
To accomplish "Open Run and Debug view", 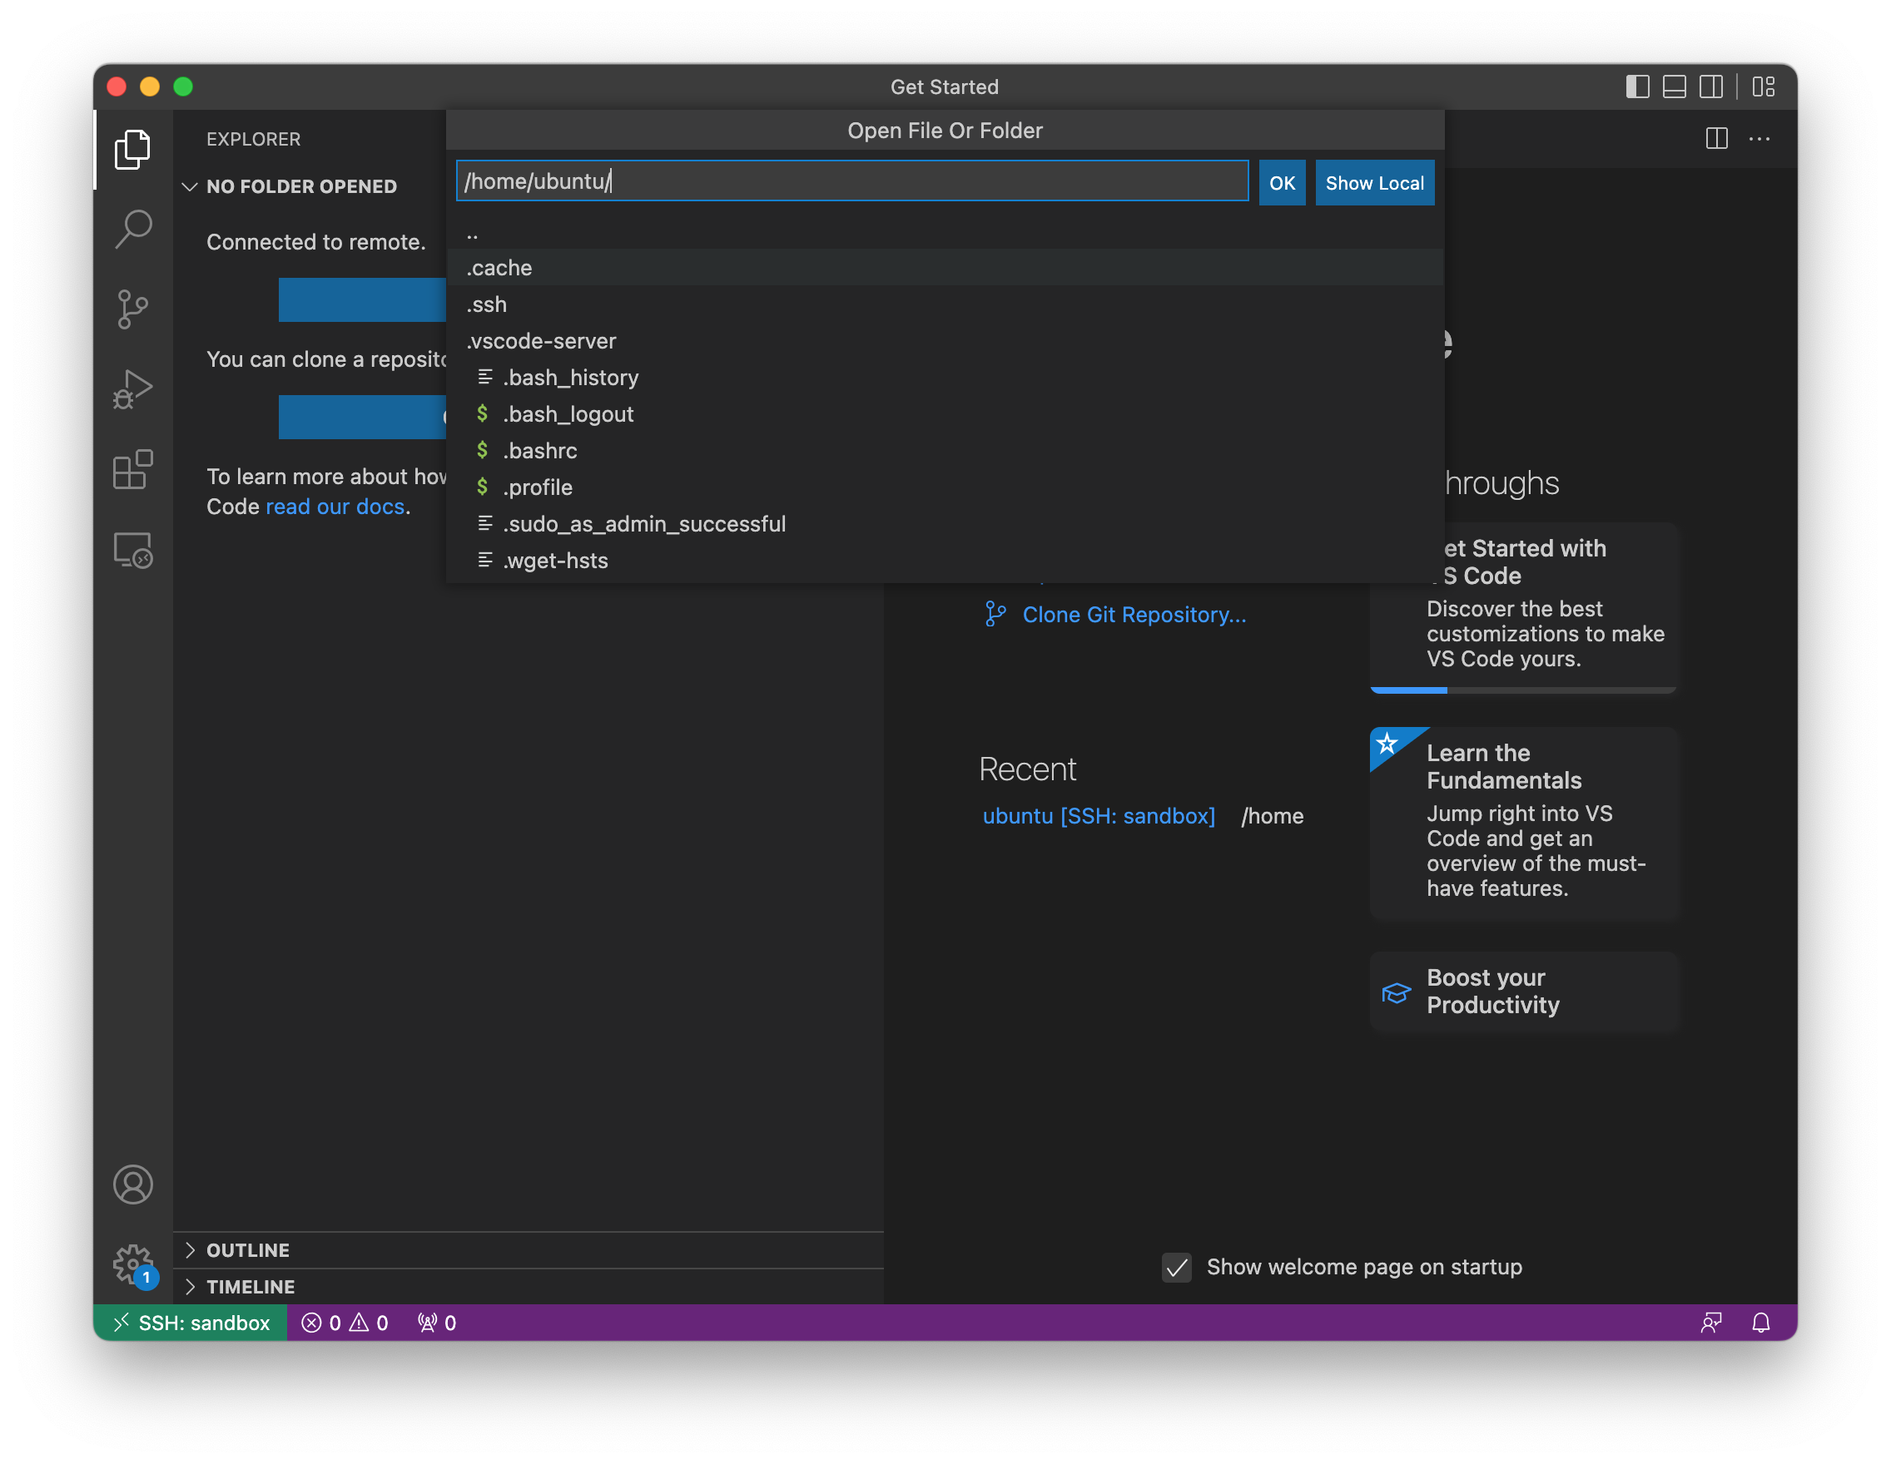I will 132,389.
